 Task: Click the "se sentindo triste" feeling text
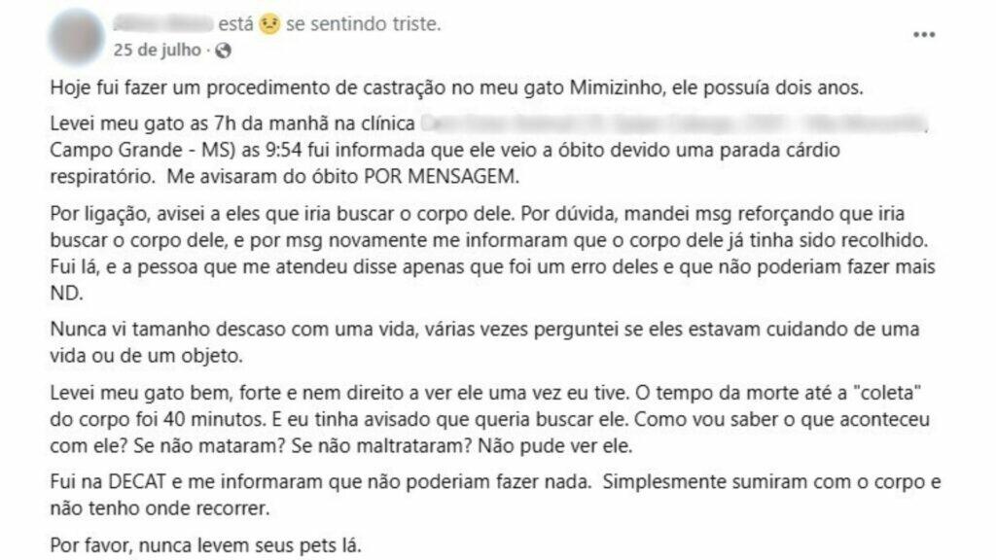tap(363, 24)
